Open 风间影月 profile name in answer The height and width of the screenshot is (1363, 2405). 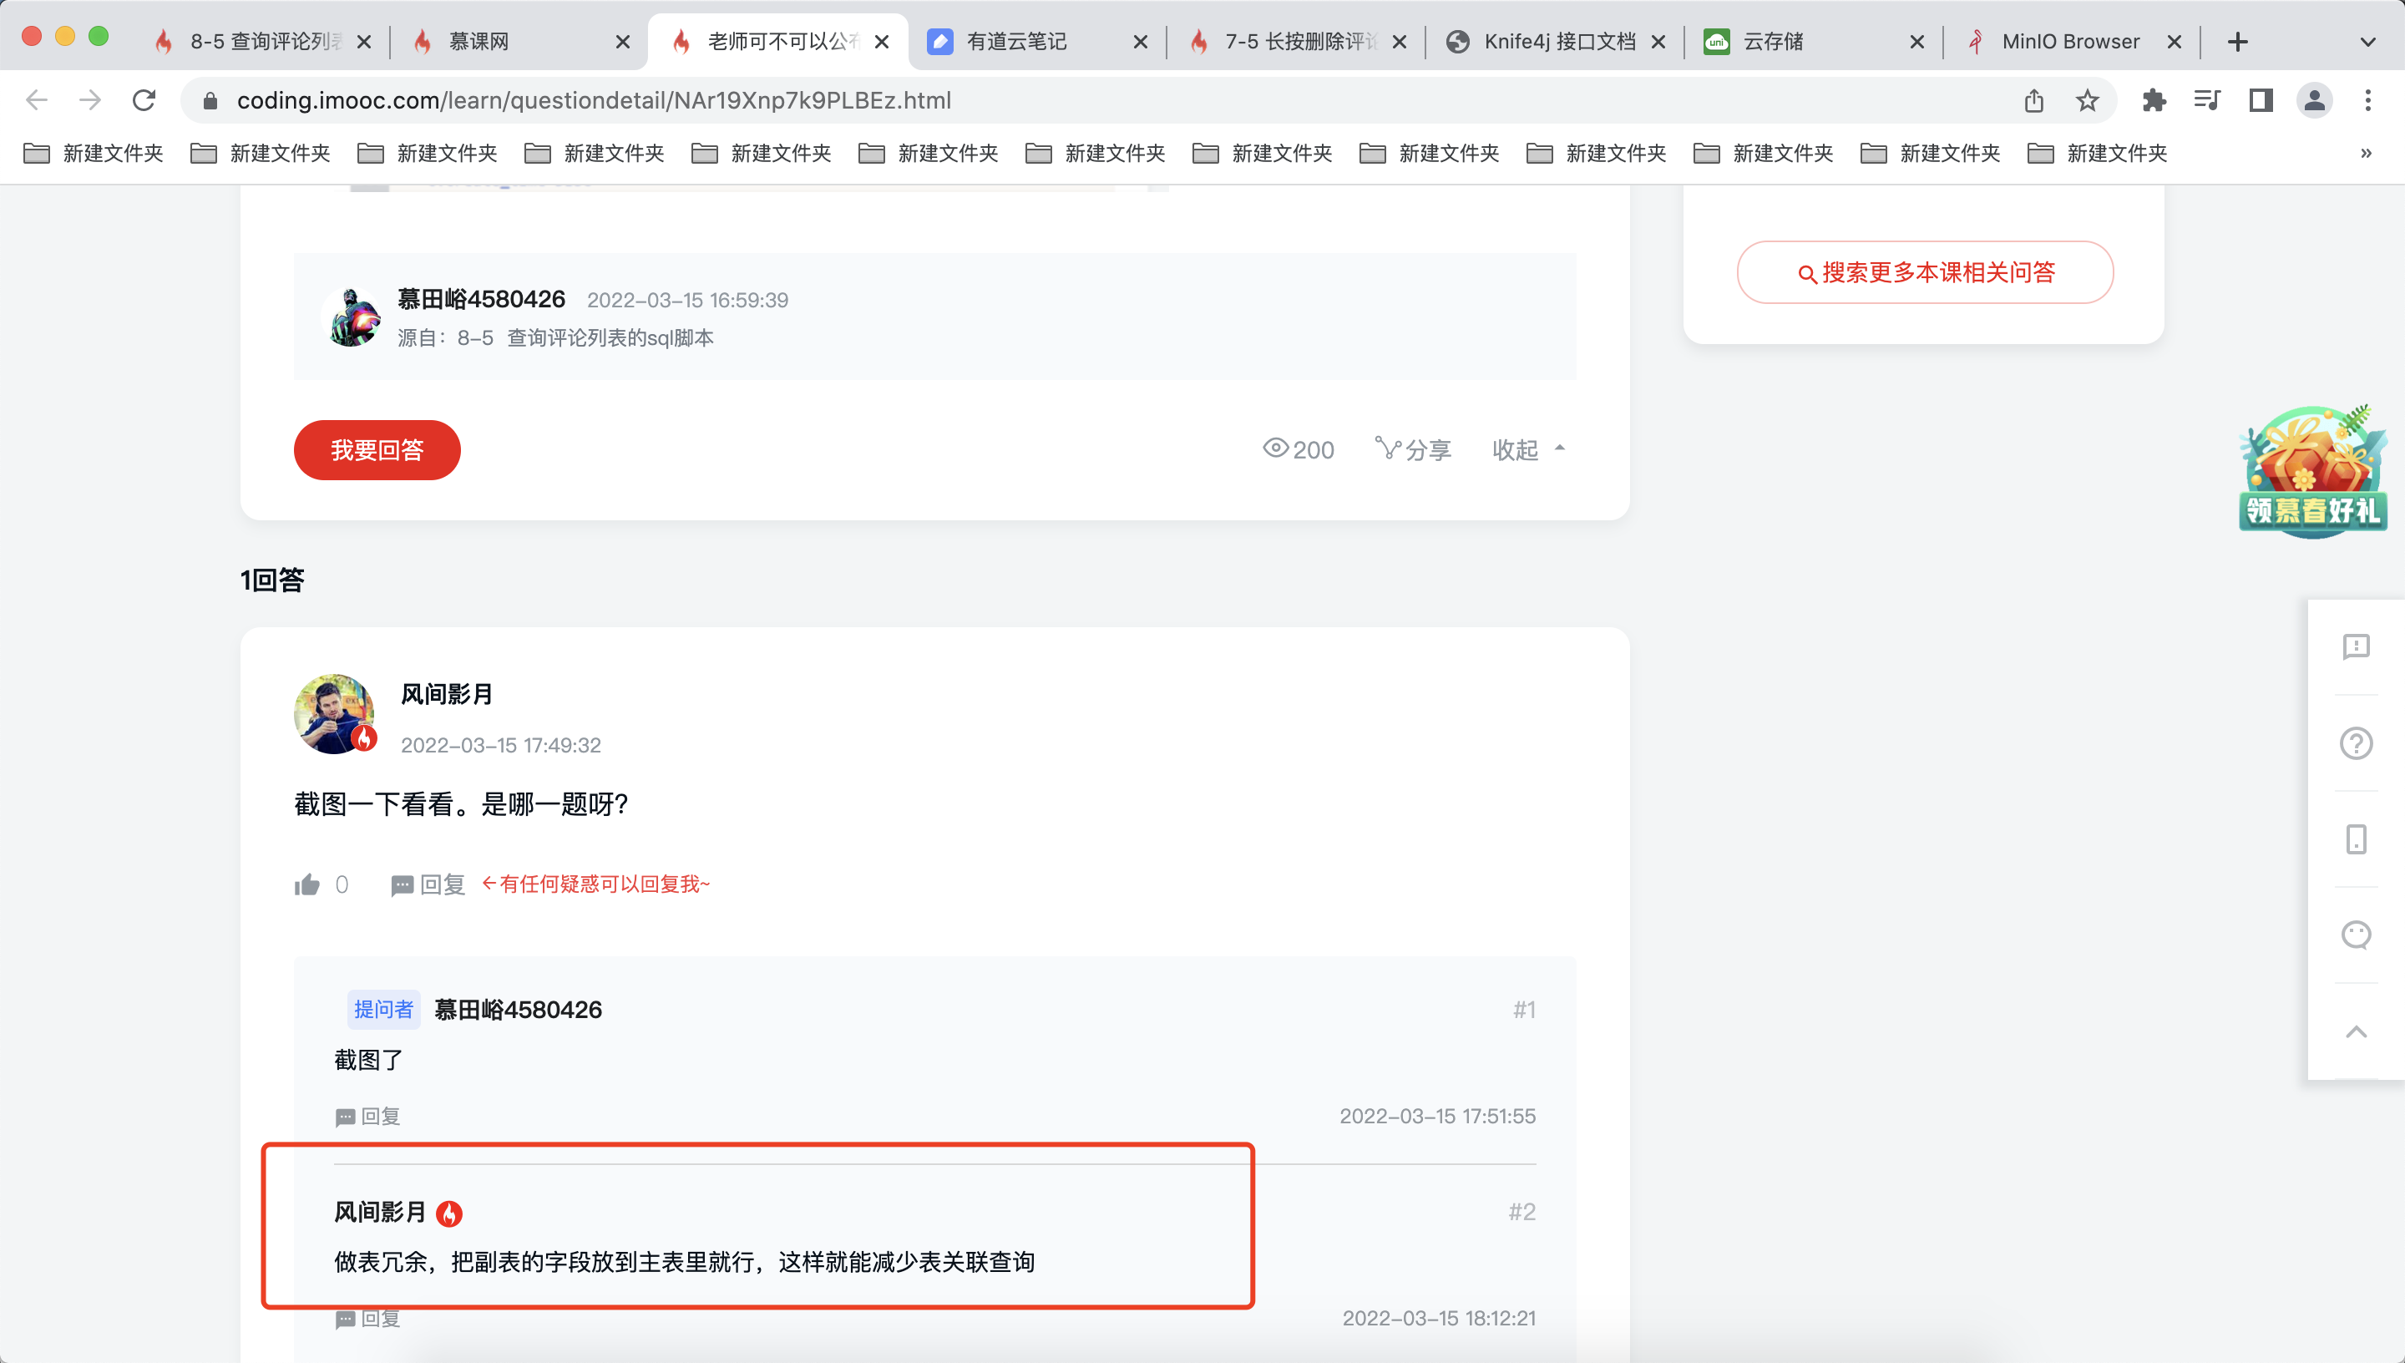pos(447,695)
